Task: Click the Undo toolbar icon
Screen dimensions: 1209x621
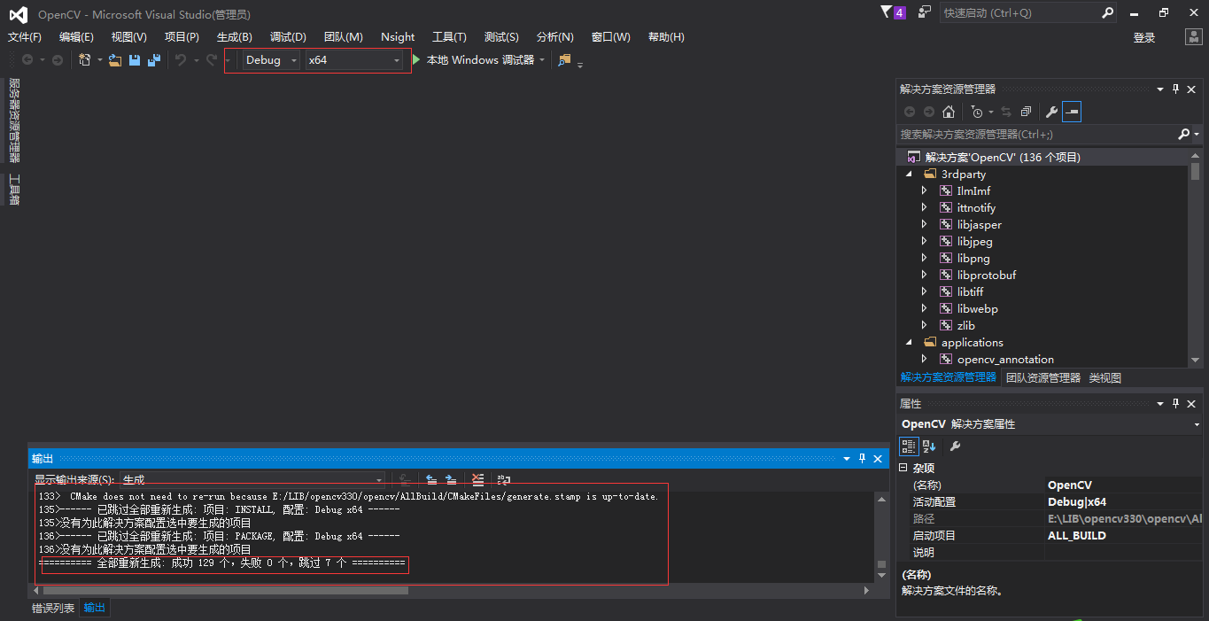Action: coord(181,60)
